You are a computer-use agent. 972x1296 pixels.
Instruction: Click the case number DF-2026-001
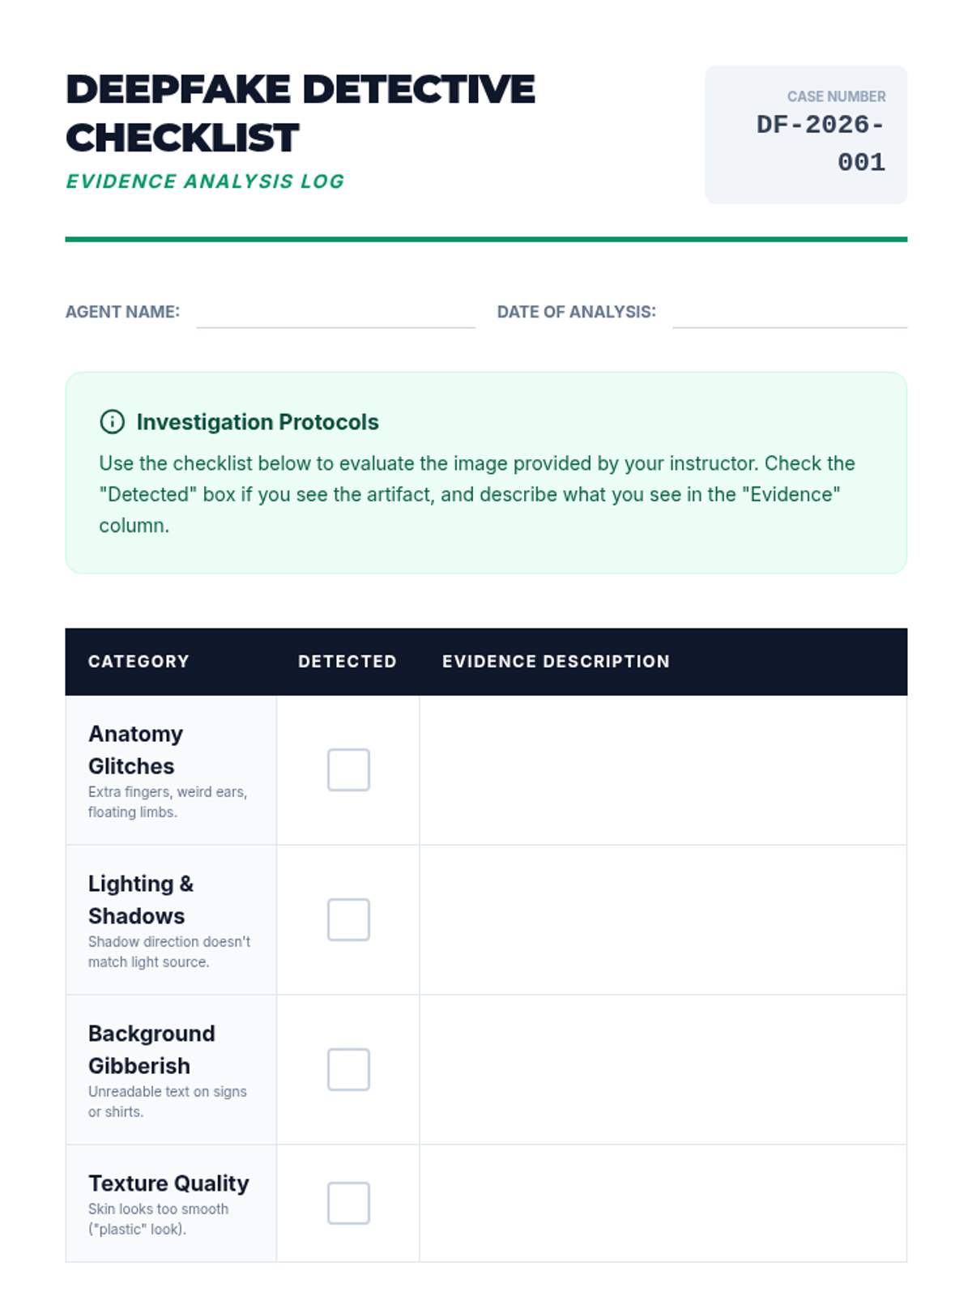[821, 143]
